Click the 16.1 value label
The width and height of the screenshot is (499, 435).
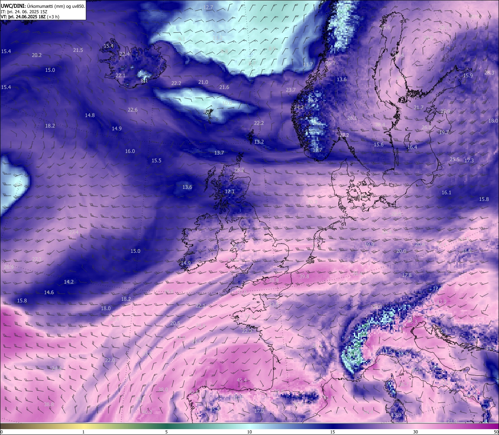click(x=446, y=193)
